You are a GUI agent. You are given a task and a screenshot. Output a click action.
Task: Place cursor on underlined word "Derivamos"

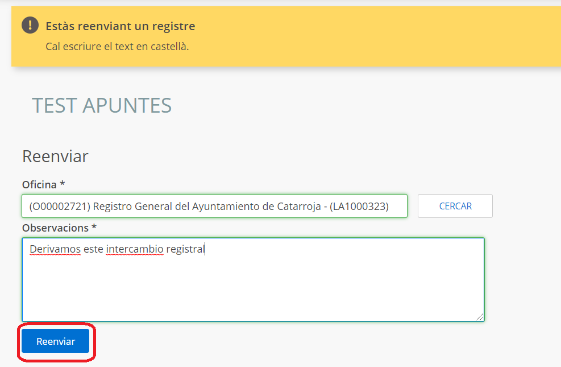[55, 249]
